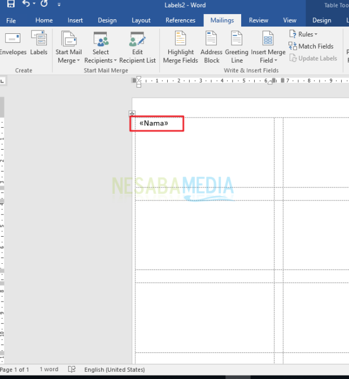
Task: Click the Save icon in title bar
Action: click(11, 5)
